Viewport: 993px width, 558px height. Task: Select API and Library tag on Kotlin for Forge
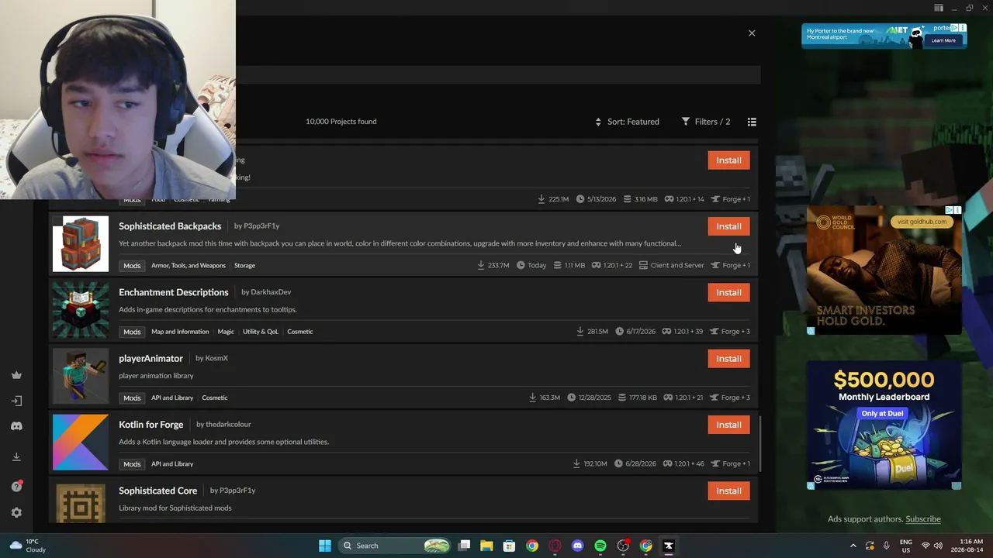pos(172,464)
